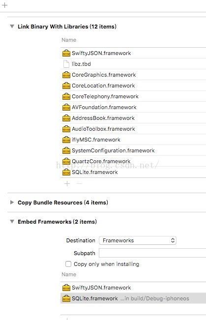Expand Copy Bundle Resources section
Viewport: 206px width, 320px height.
click(12, 202)
